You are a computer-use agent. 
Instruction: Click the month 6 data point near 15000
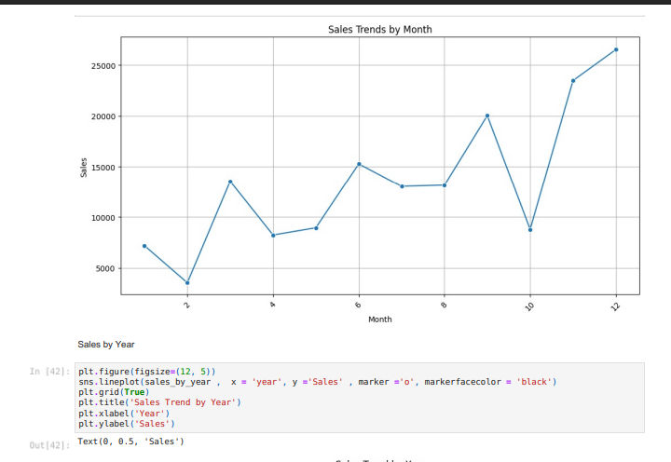359,164
